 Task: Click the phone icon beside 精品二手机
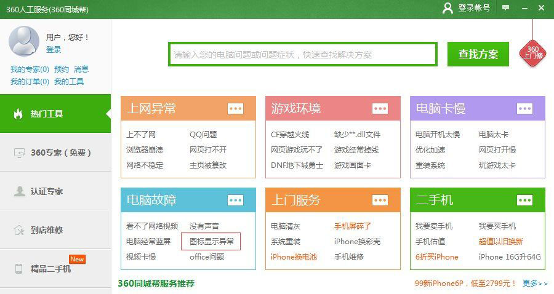tap(18, 269)
